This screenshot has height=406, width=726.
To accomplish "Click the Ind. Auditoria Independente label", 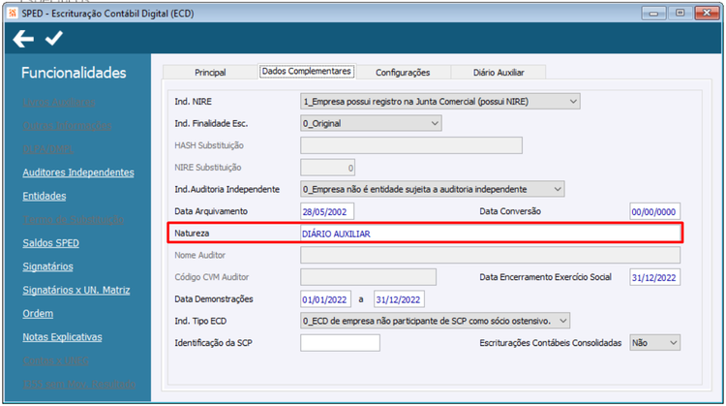I will tap(227, 189).
